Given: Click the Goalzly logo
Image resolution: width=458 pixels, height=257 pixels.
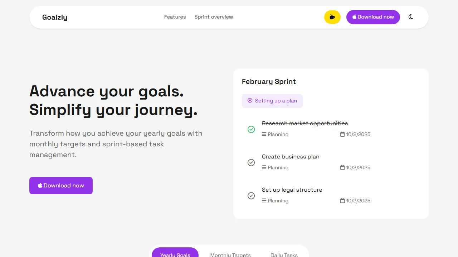Looking at the screenshot, I should click(54, 17).
